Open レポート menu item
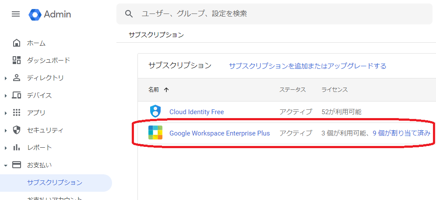 [x=39, y=147]
